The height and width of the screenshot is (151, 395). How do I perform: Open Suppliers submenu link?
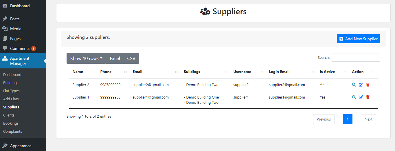11,107
